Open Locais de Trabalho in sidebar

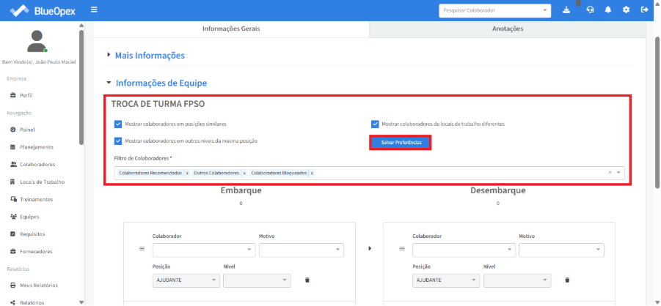coord(42,182)
